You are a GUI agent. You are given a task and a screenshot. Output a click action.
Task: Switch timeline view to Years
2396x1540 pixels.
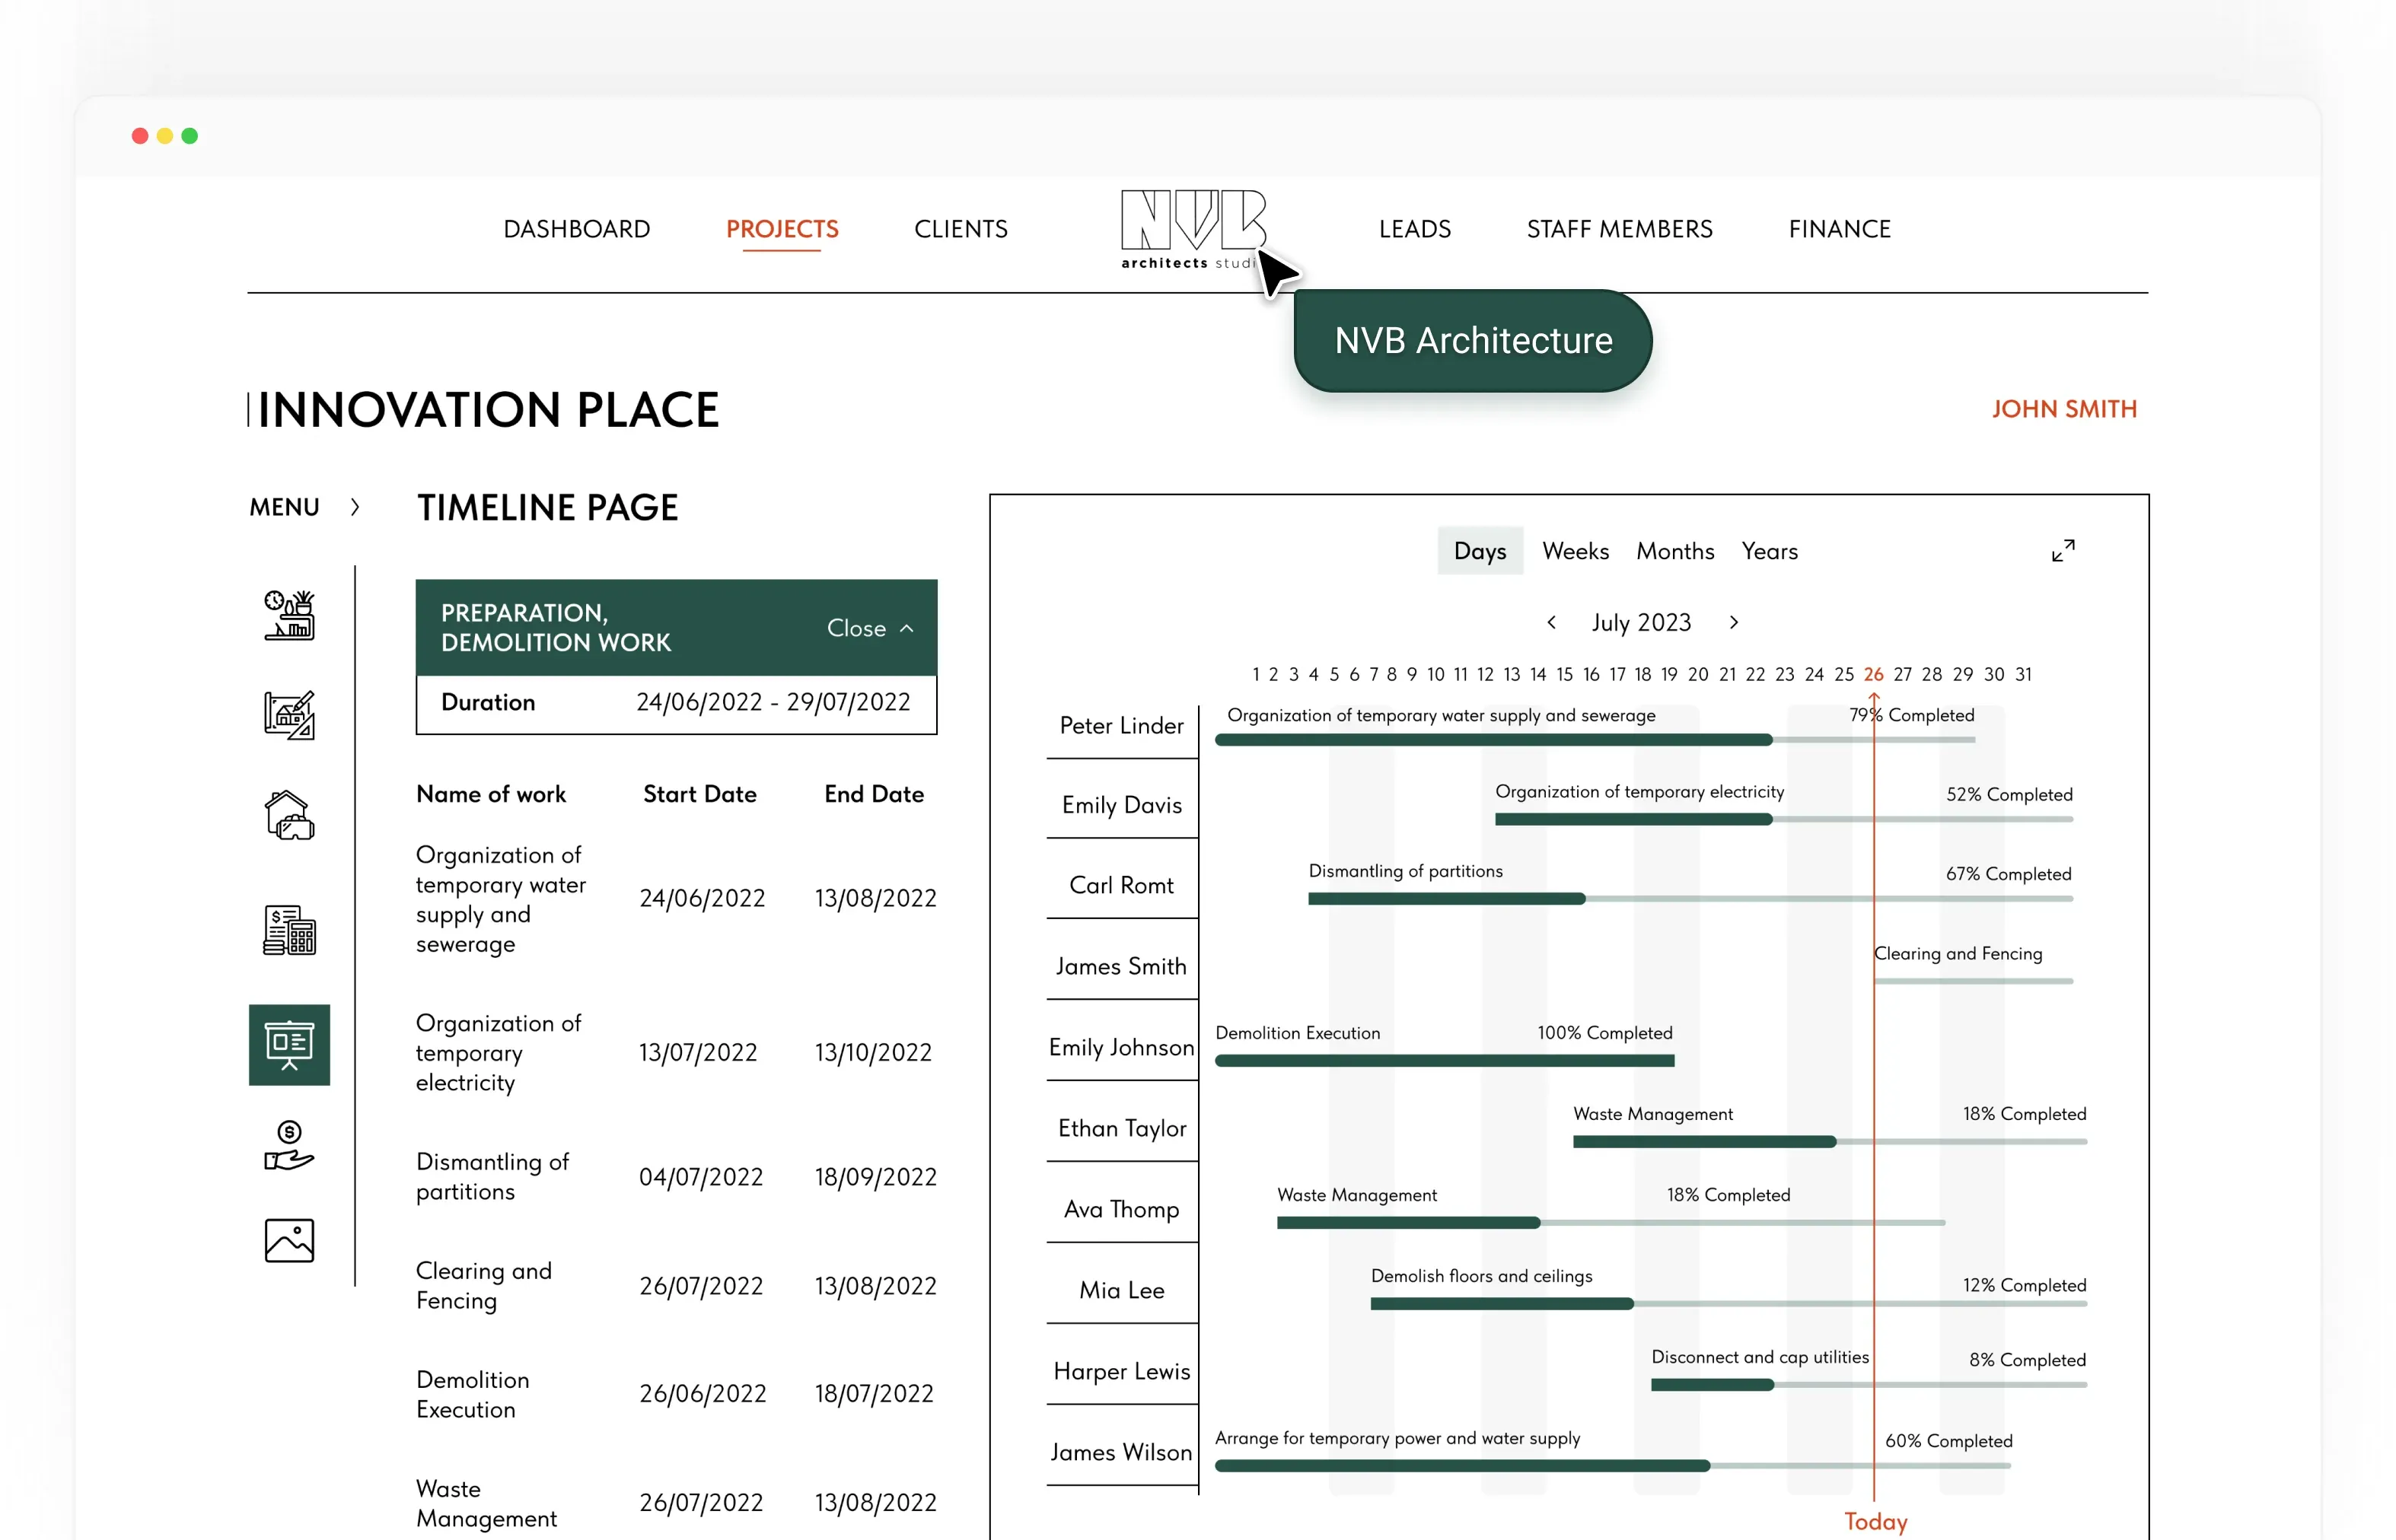point(1770,551)
